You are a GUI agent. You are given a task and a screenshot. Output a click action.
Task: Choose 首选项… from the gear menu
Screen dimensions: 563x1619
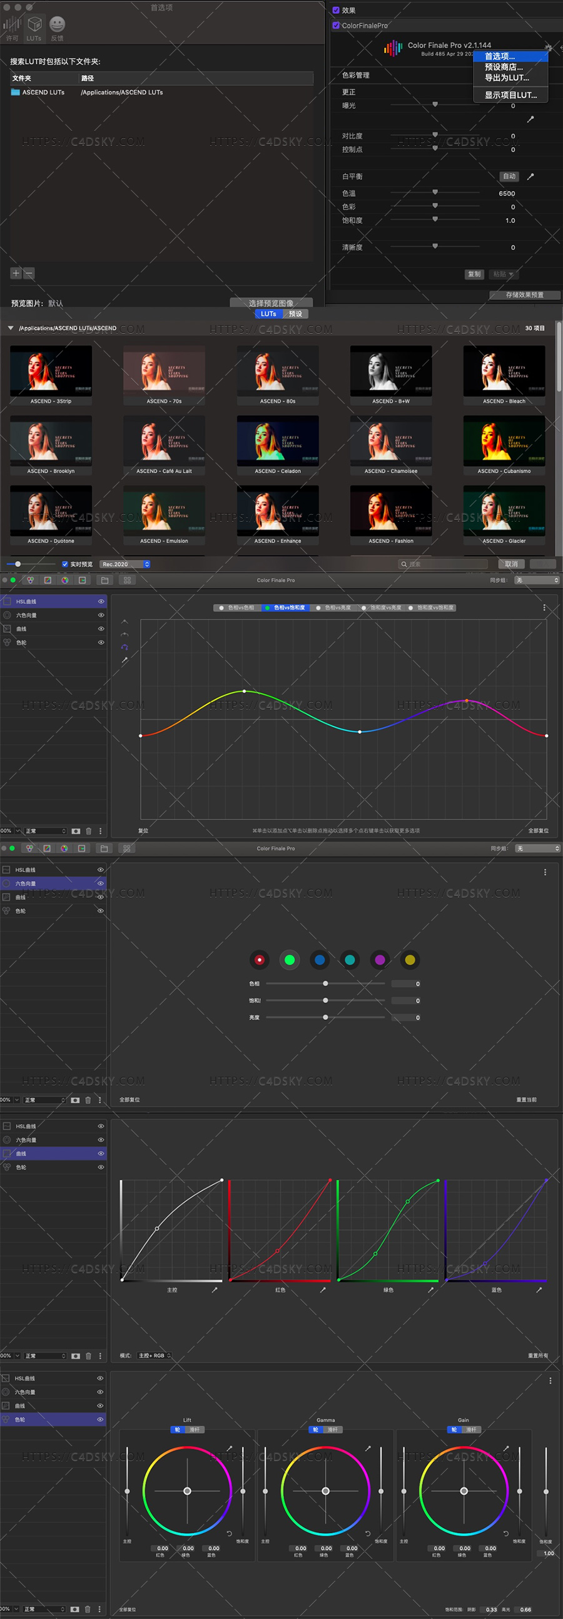tap(510, 56)
